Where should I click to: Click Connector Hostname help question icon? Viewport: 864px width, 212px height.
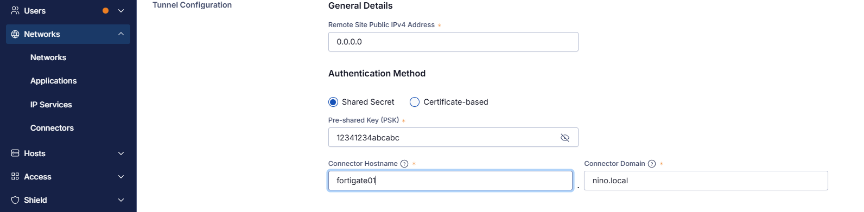404,164
